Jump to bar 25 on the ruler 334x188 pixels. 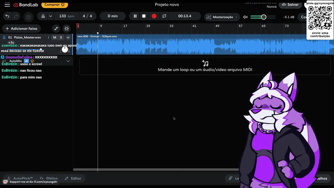click(148, 26)
